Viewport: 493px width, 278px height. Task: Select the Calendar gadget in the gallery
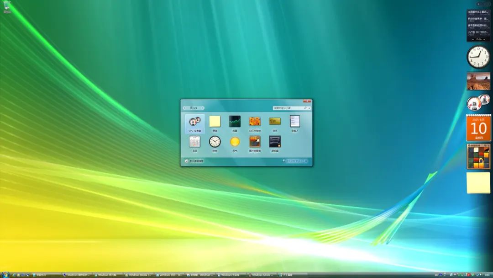point(194,144)
